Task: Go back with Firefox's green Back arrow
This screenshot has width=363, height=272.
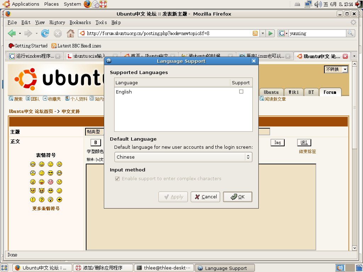Action: (12, 33)
